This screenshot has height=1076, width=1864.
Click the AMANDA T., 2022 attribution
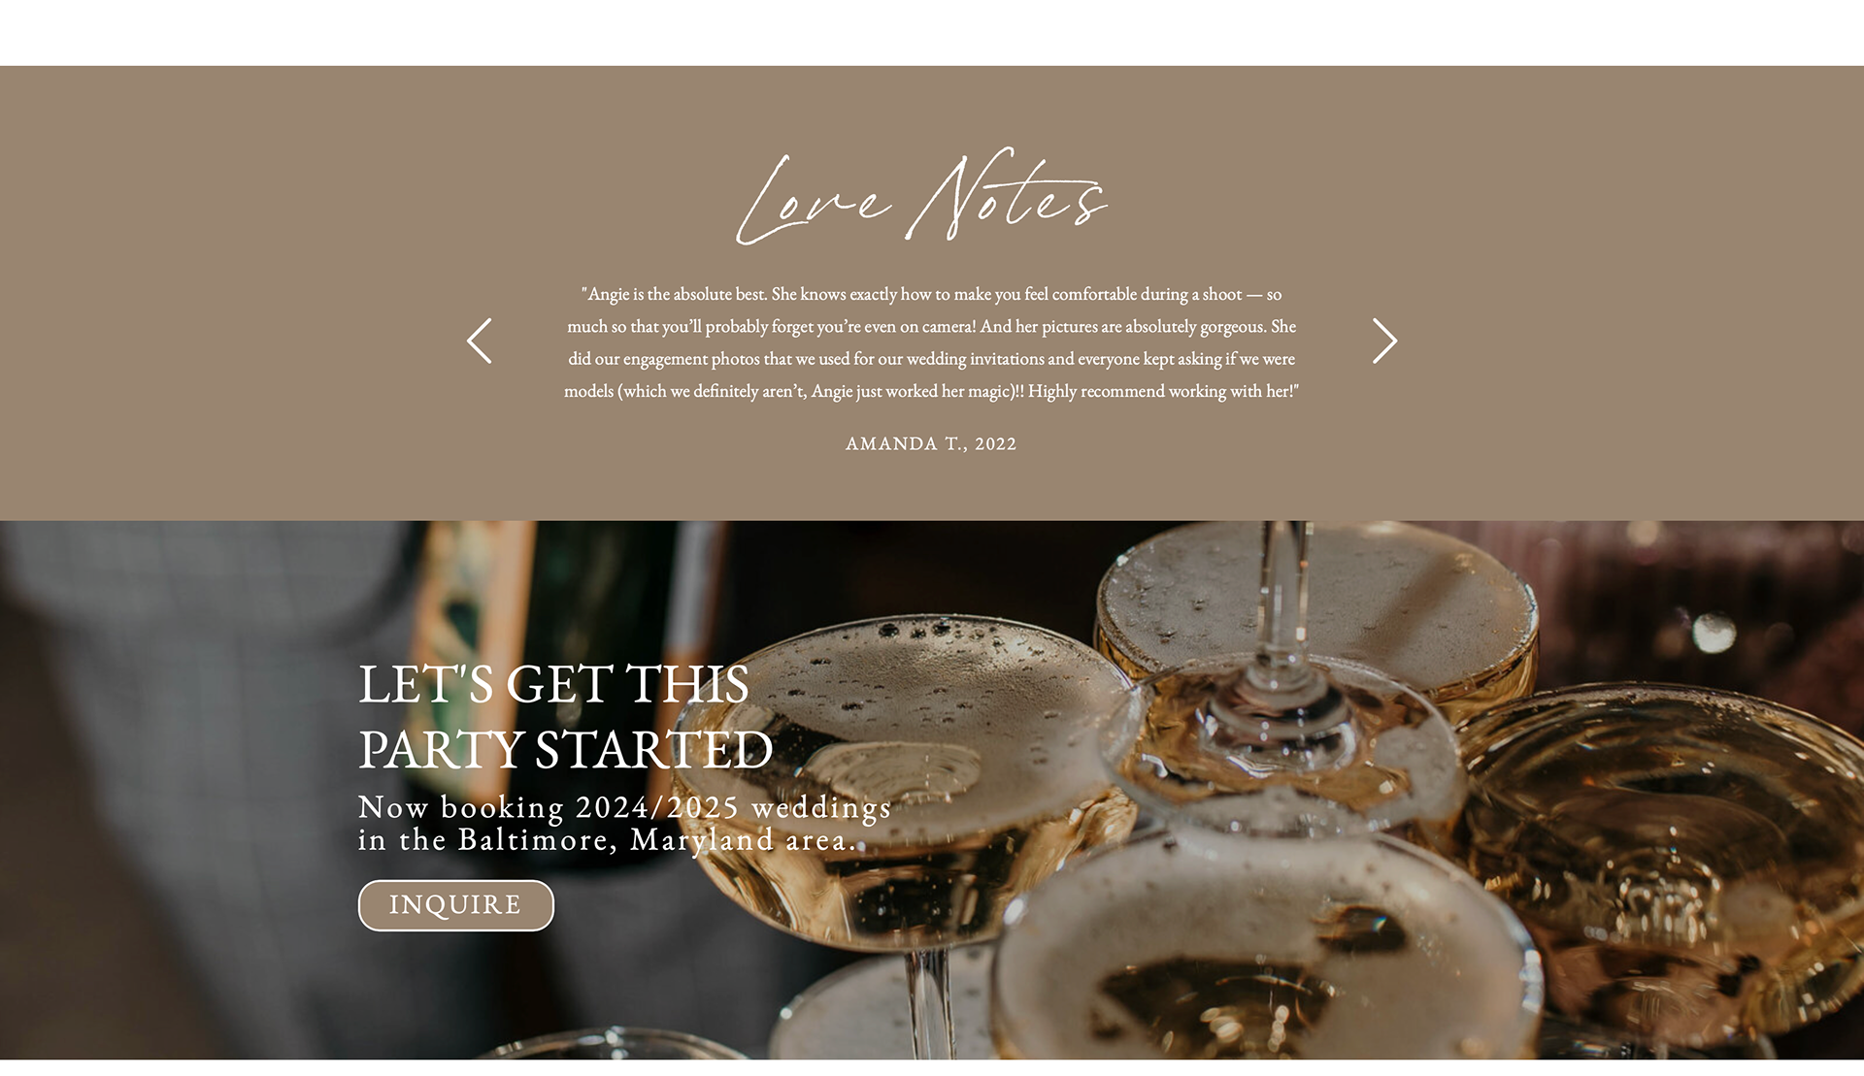coord(931,443)
